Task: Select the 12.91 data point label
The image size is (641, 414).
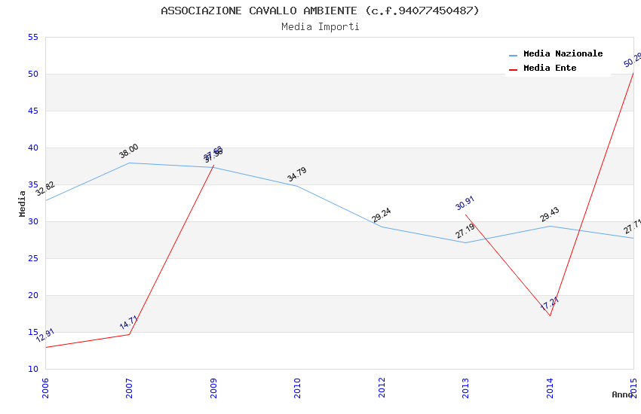Action: pos(45,336)
